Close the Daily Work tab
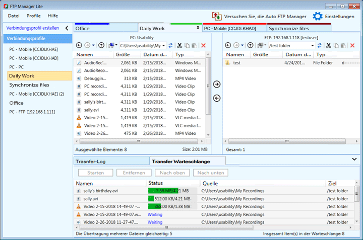Image resolution: width=363 pixels, height=240 pixels. tap(197, 28)
